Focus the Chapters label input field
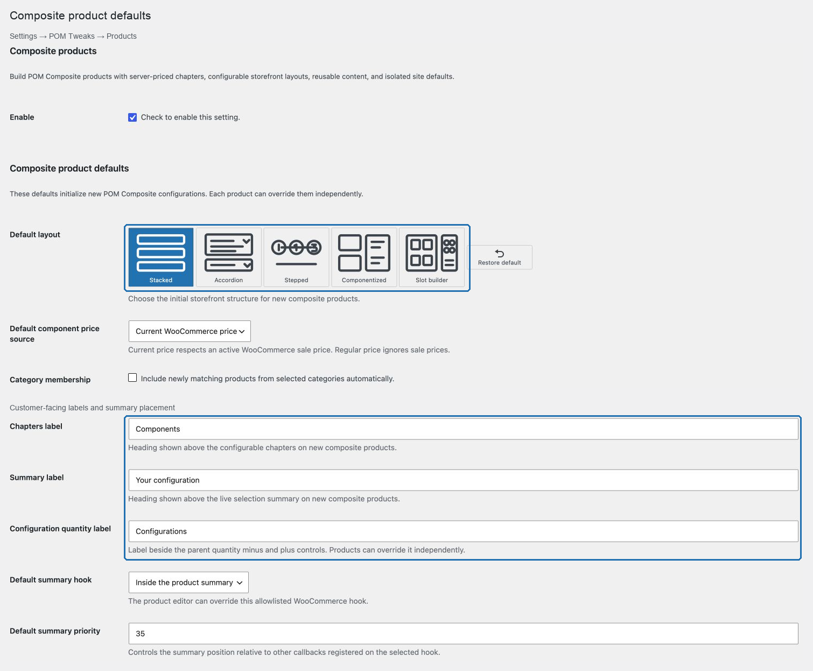Viewport: 813px width, 671px height. pos(463,429)
